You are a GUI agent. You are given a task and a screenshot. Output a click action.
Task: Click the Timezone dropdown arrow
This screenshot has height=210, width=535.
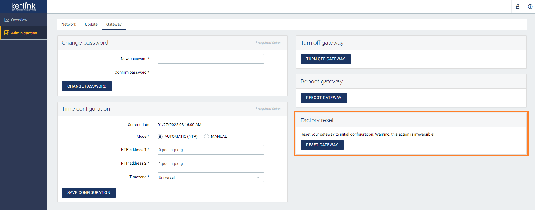(x=258, y=177)
